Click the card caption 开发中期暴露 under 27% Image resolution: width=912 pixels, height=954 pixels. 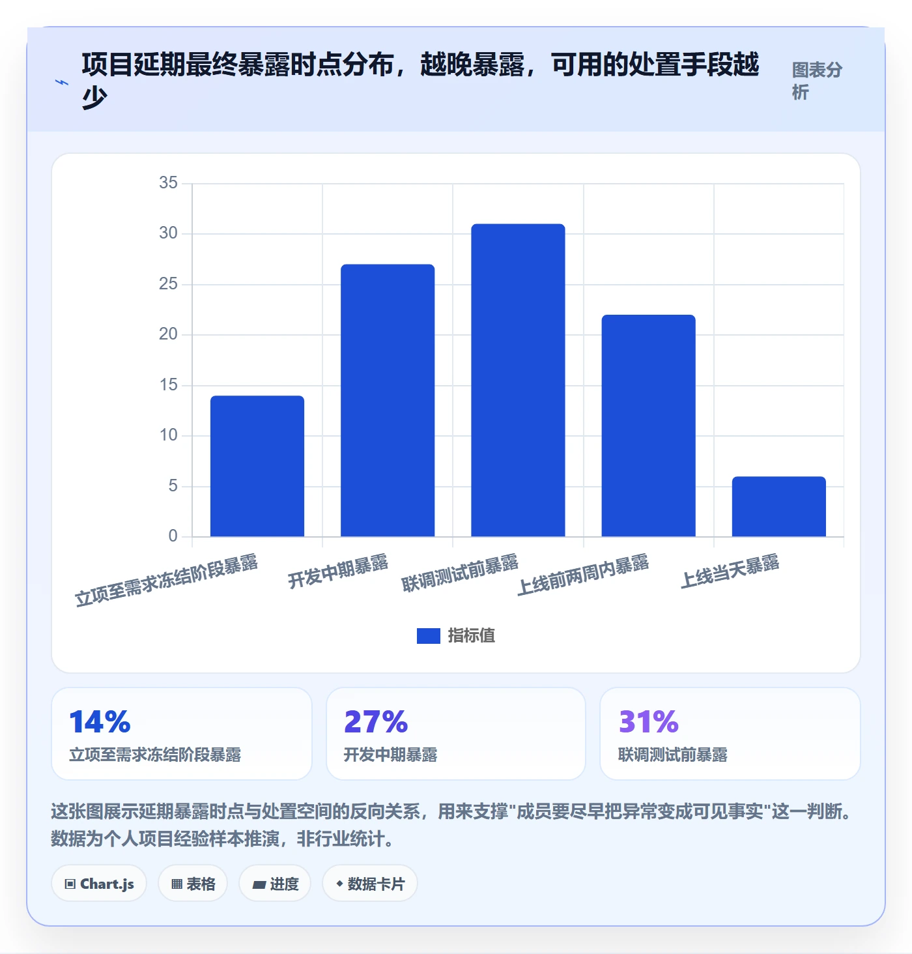pos(390,755)
